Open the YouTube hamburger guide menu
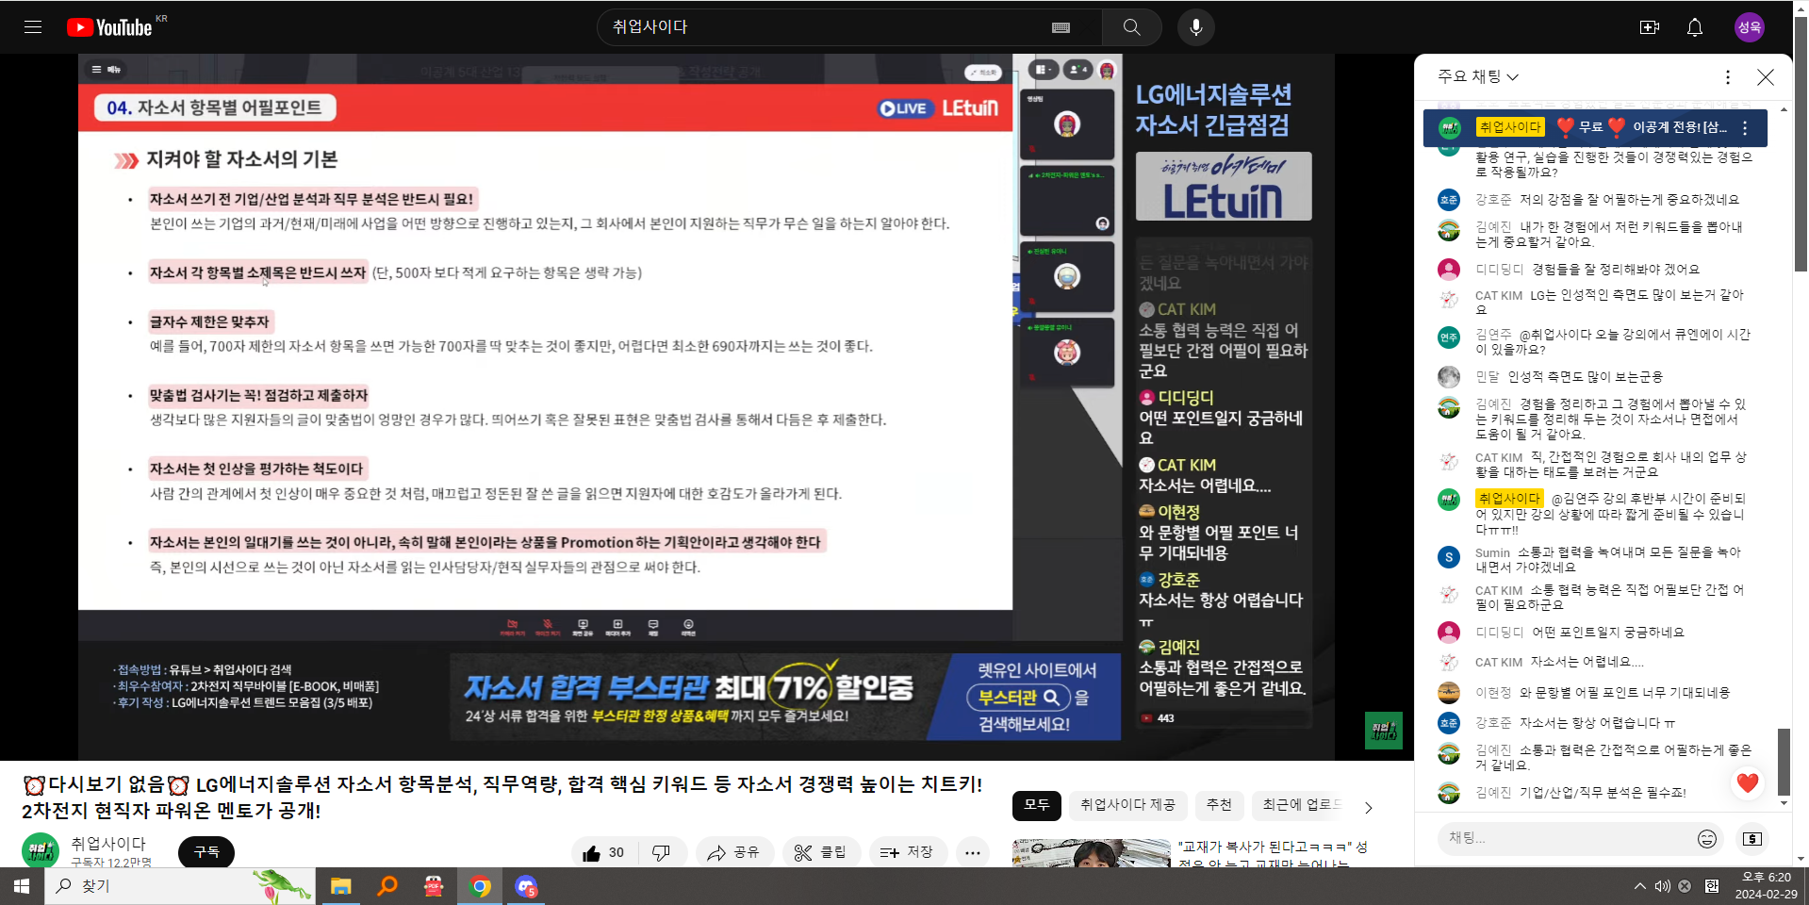Viewport: 1809px width, 905px height. point(33,27)
